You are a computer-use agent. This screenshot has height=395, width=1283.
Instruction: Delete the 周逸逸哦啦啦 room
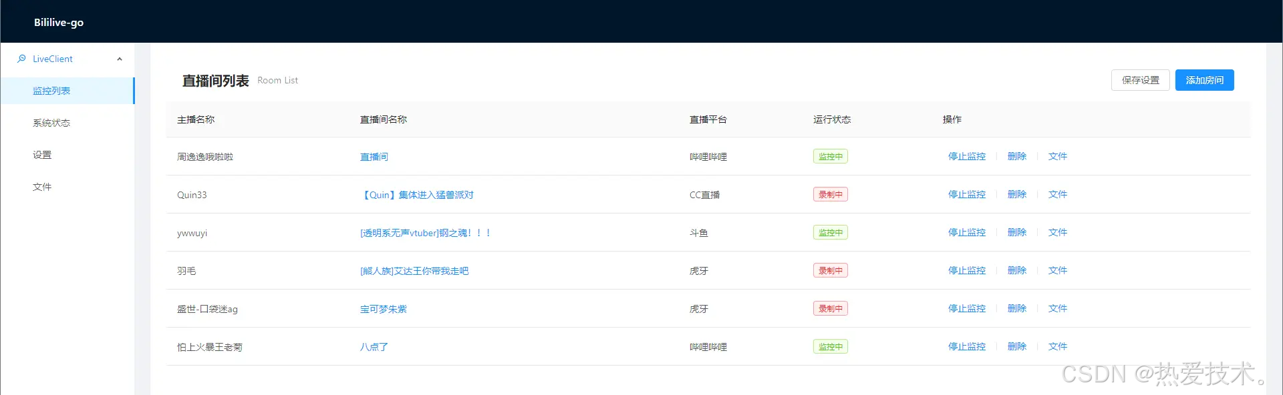[1017, 156]
